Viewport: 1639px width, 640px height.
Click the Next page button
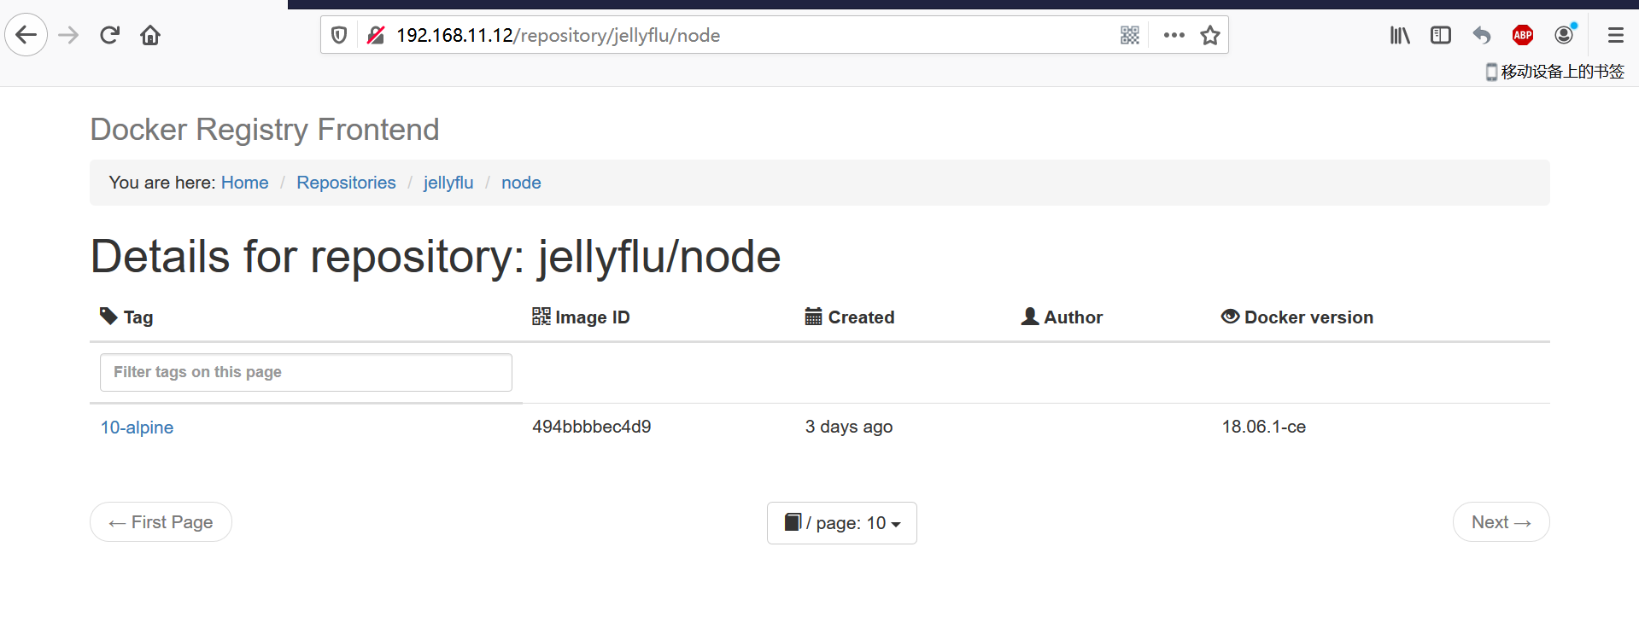pyautogui.click(x=1501, y=522)
